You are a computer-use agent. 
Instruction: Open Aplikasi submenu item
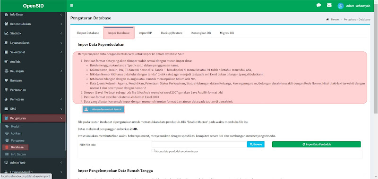pos(16,133)
